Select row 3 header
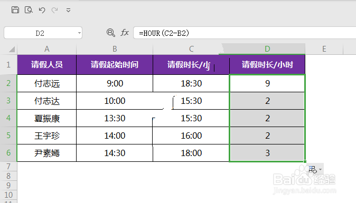The height and width of the screenshot is (203, 356). pyautogui.click(x=8, y=101)
